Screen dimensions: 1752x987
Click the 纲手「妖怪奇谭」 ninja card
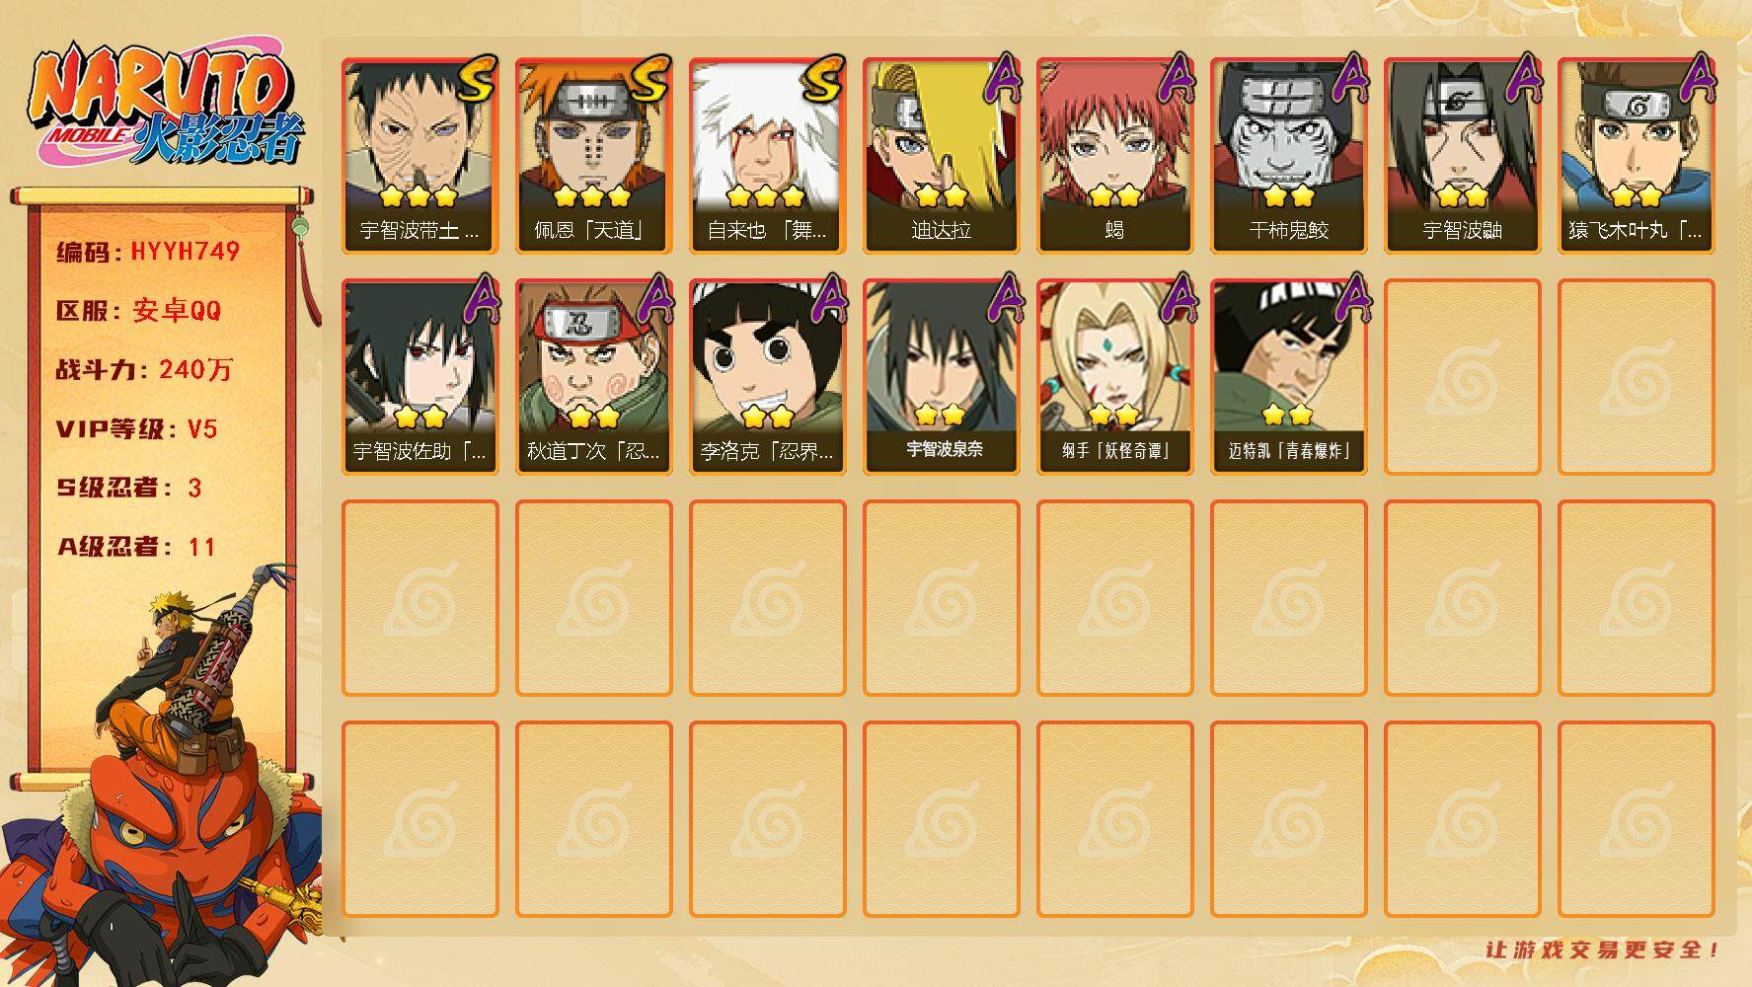pos(1115,377)
